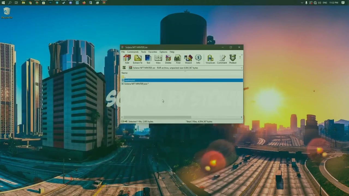This screenshot has width=349, height=196.
Task: Run the Test archive tool
Action: tap(148, 59)
